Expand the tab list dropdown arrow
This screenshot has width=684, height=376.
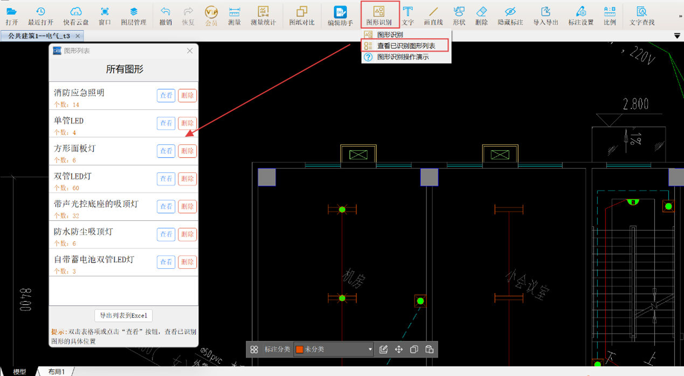[x=677, y=36]
